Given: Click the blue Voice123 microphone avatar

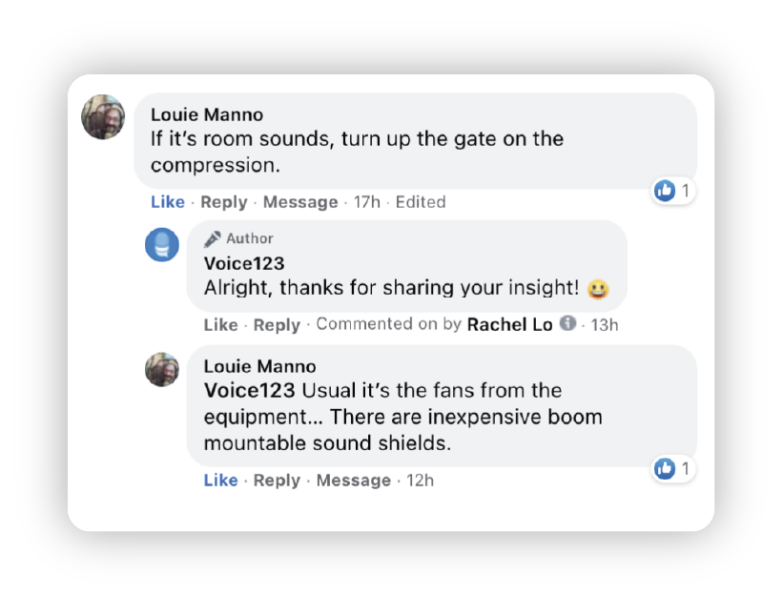Looking at the screenshot, I should point(162,245).
